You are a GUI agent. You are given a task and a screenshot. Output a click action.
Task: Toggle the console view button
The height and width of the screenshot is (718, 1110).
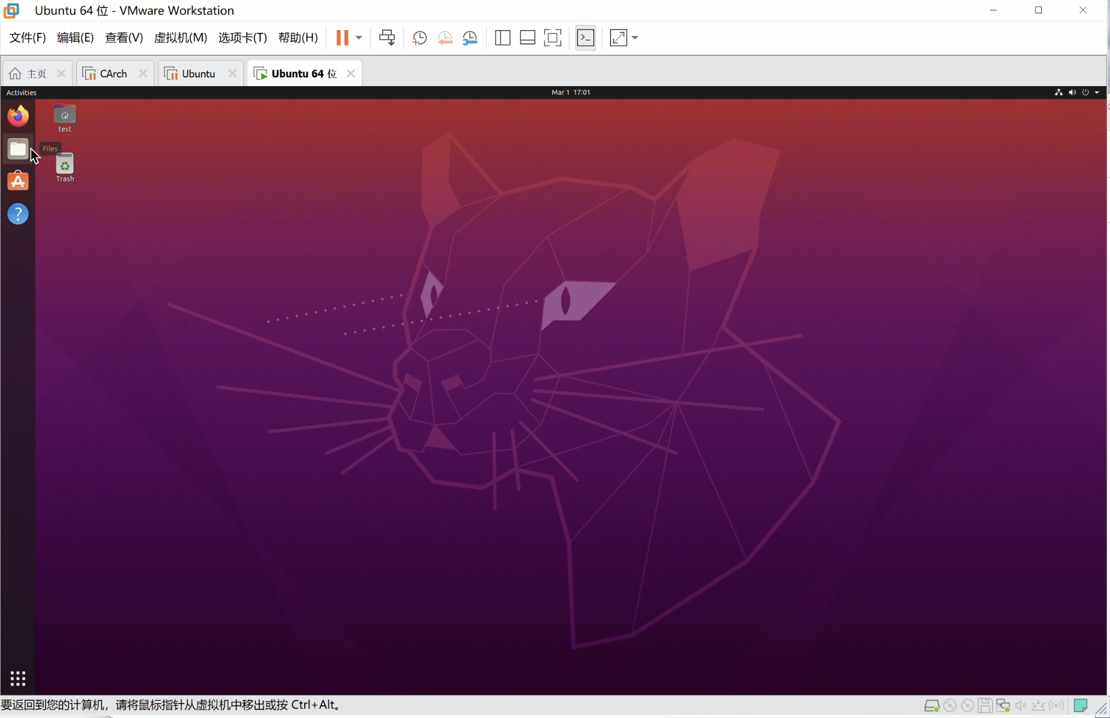pos(586,38)
